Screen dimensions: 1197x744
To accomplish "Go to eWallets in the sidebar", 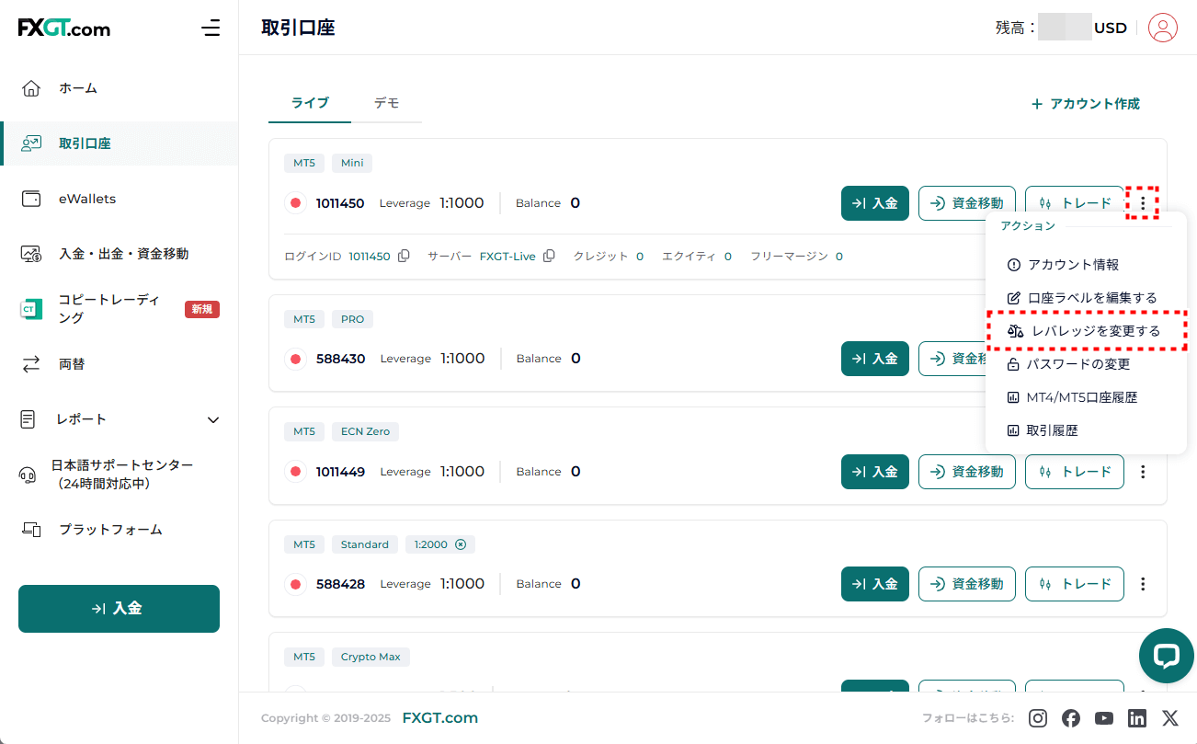I will tap(87, 199).
